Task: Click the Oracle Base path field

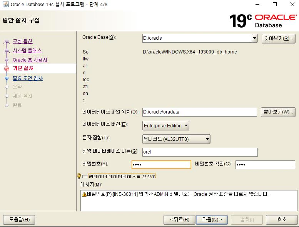Action: (x=197, y=38)
